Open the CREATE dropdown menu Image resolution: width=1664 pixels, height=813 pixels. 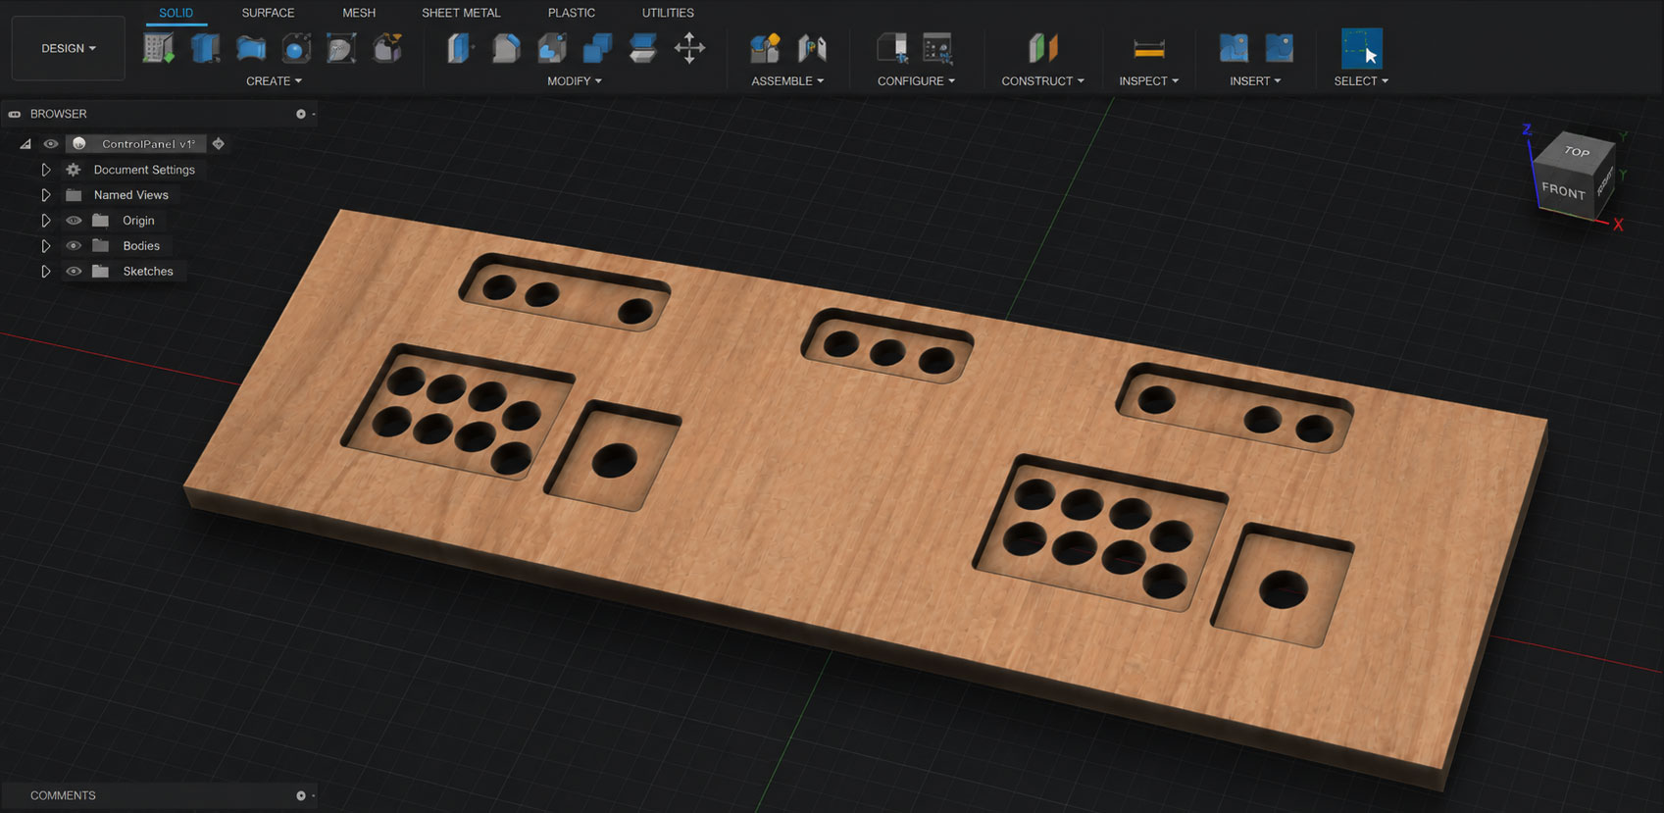click(x=274, y=81)
